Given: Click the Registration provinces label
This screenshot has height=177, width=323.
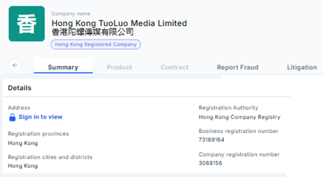Looking at the screenshot, I should point(38,134).
